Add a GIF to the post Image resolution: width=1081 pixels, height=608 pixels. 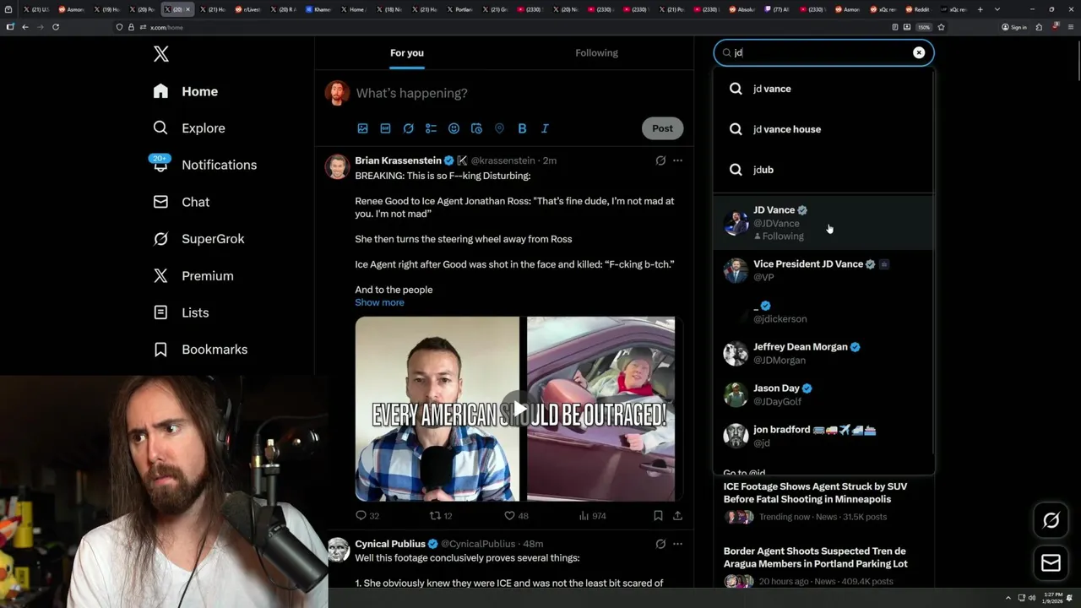(x=385, y=128)
